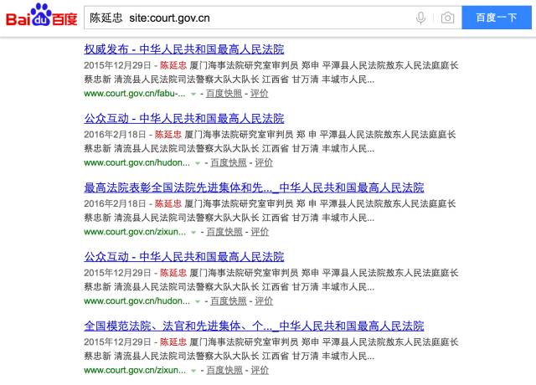Open the 公众互动 result dated 2015年12月29日
This screenshot has width=536, height=385.
click(184, 257)
